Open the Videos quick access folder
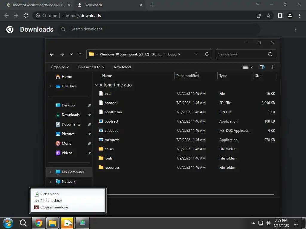Viewport: 306px width, 229px height. [67, 153]
